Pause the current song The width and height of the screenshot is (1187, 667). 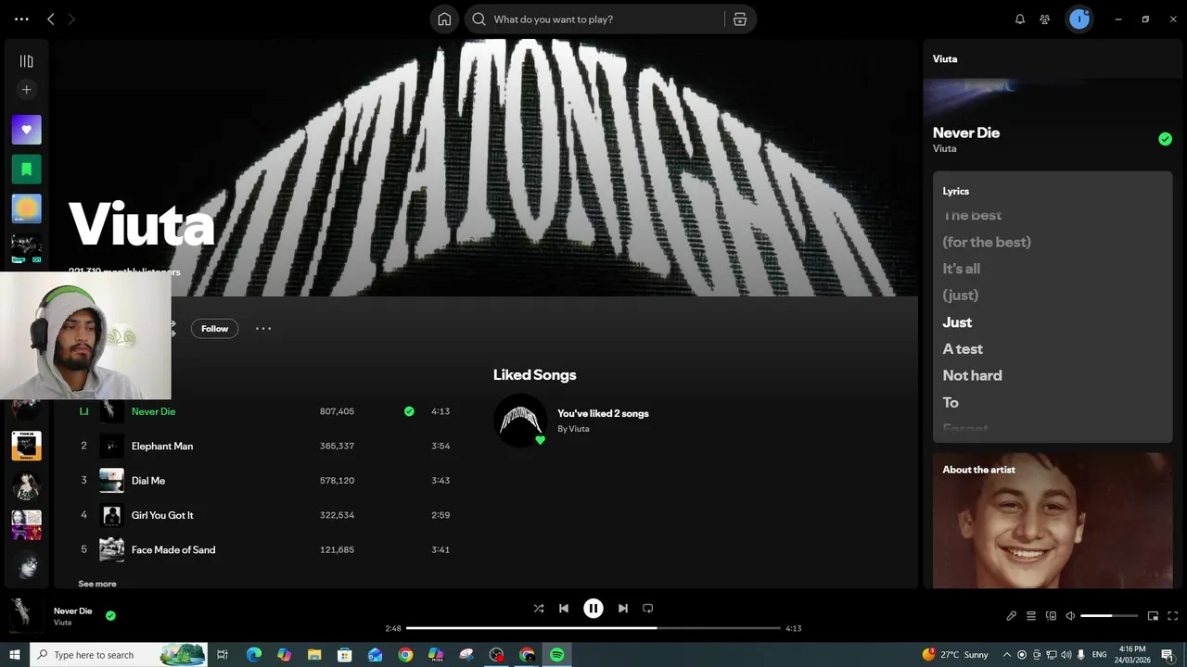coord(593,609)
